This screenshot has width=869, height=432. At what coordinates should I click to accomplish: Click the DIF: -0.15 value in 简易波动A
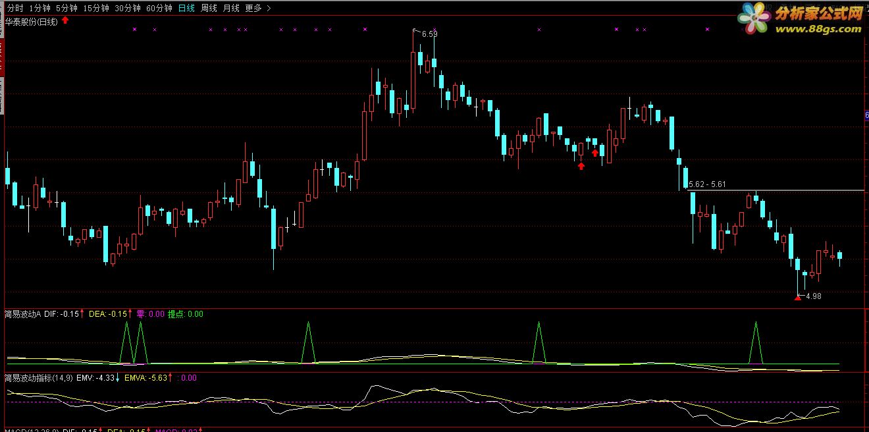[62, 314]
